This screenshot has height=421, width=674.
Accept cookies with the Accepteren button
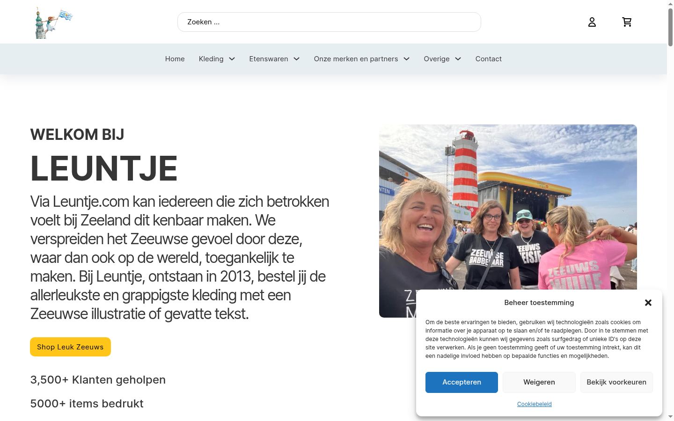point(462,382)
